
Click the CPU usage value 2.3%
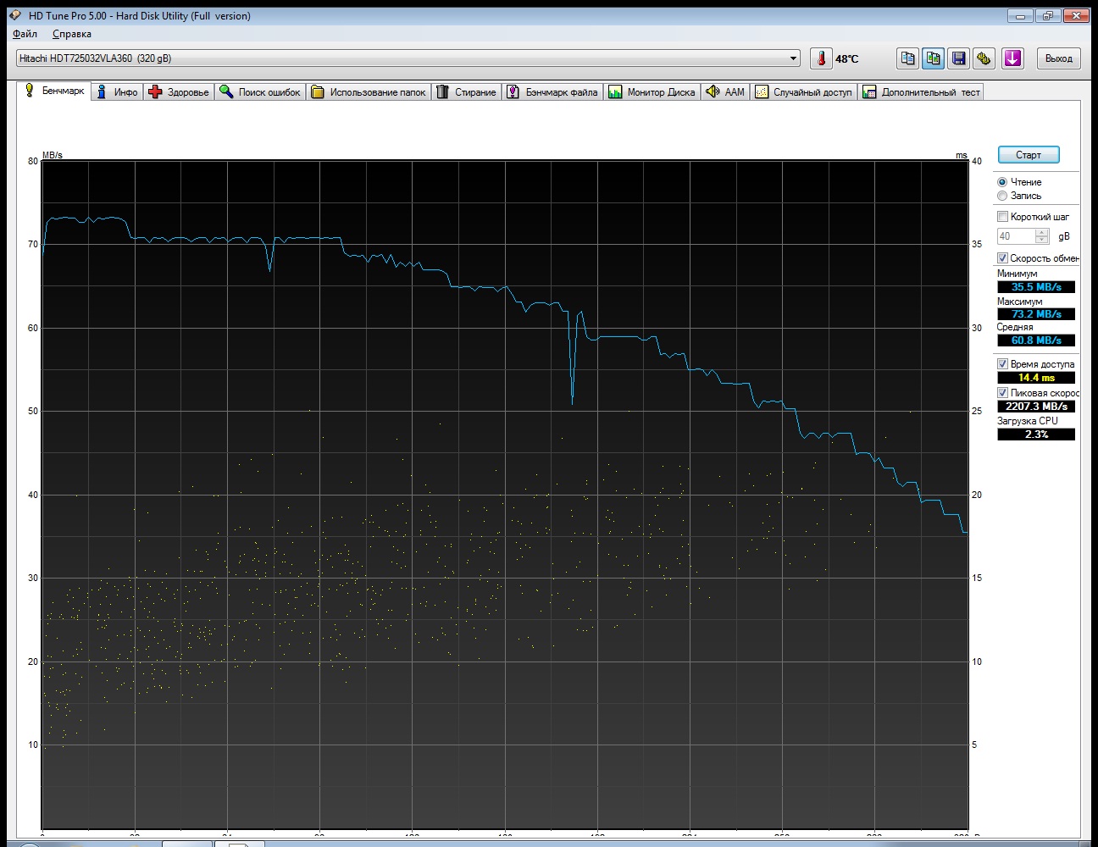pyautogui.click(x=1036, y=435)
